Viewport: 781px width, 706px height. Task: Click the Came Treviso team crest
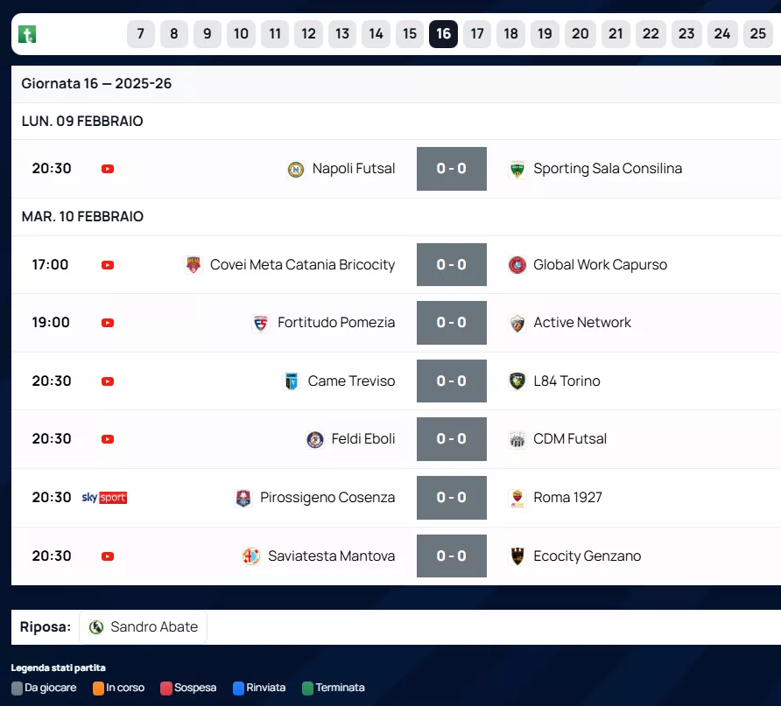pyautogui.click(x=292, y=381)
